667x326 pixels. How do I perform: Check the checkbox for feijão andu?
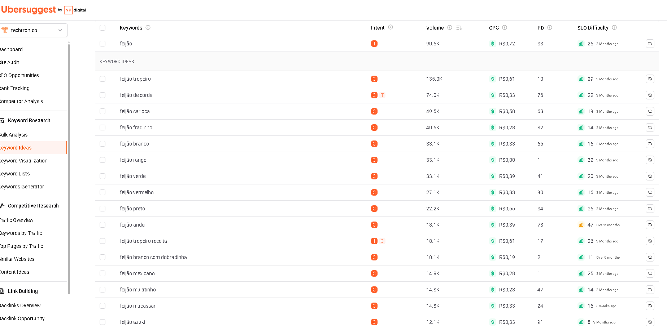pos(103,225)
